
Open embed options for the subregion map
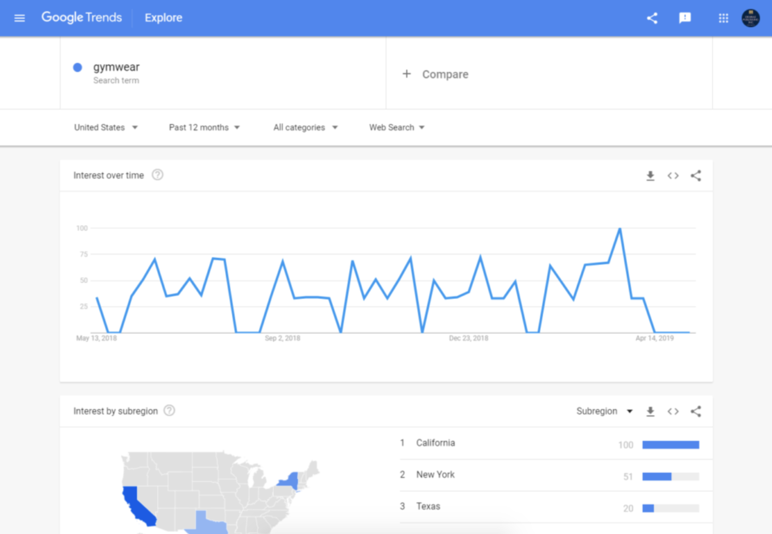[673, 411]
